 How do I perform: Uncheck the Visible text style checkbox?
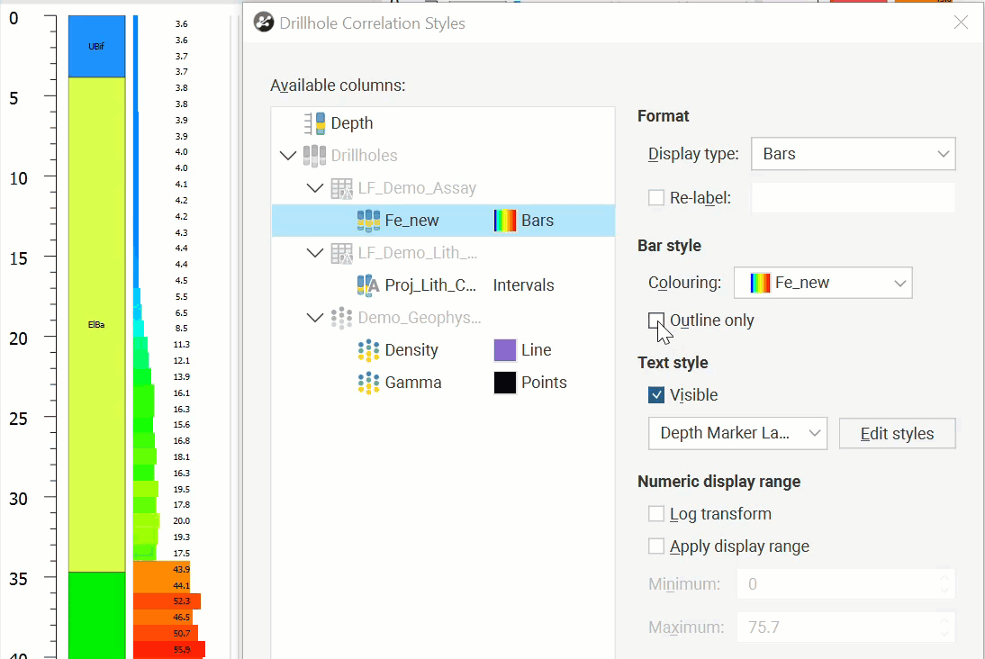pos(656,395)
